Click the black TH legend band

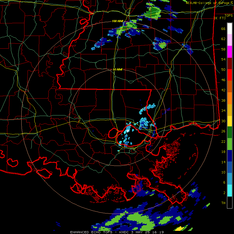[x=230, y=202]
